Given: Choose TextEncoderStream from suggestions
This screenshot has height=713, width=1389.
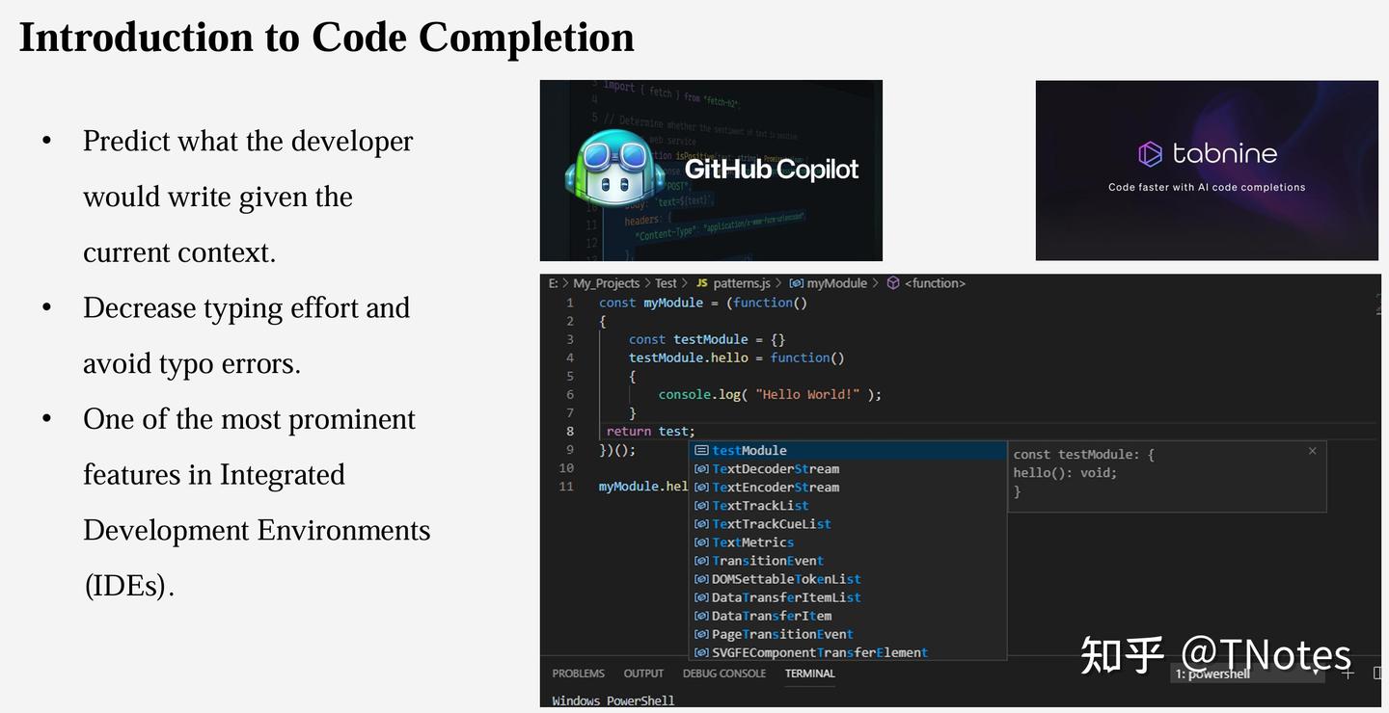Looking at the screenshot, I should [x=849, y=488].
